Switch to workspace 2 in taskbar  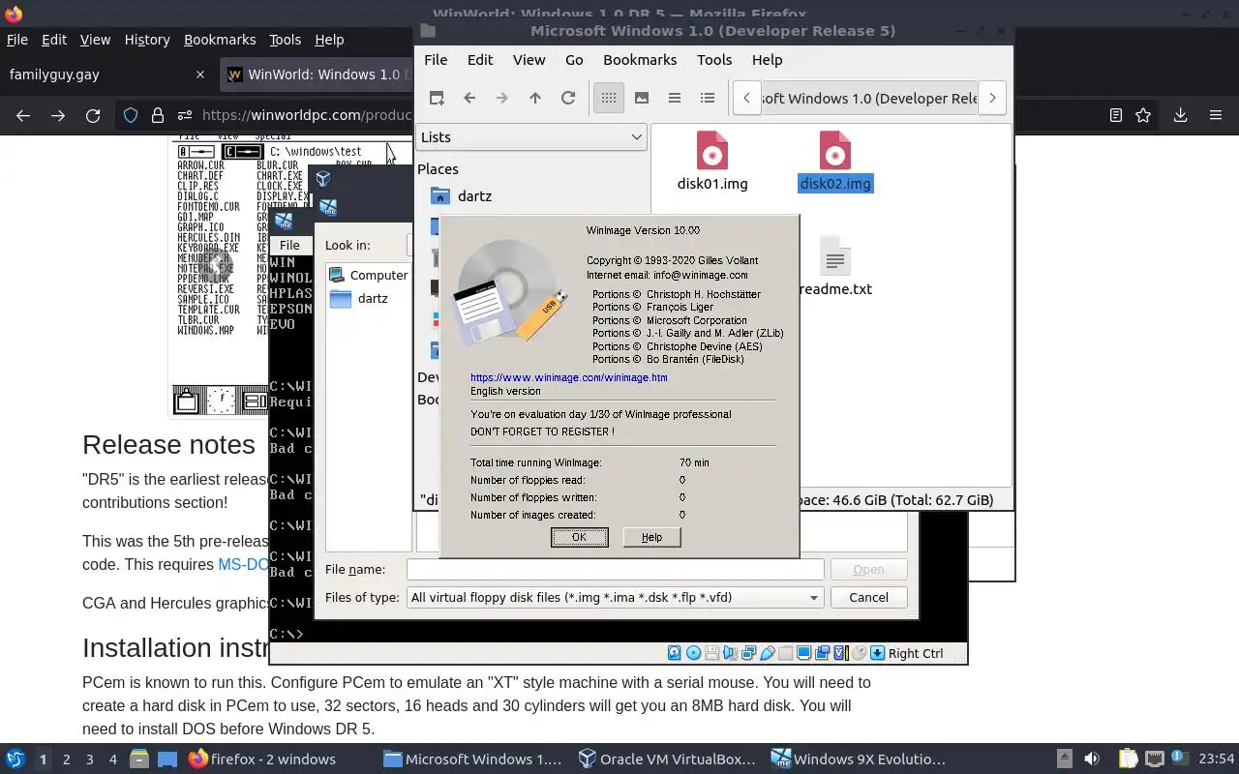click(67, 759)
